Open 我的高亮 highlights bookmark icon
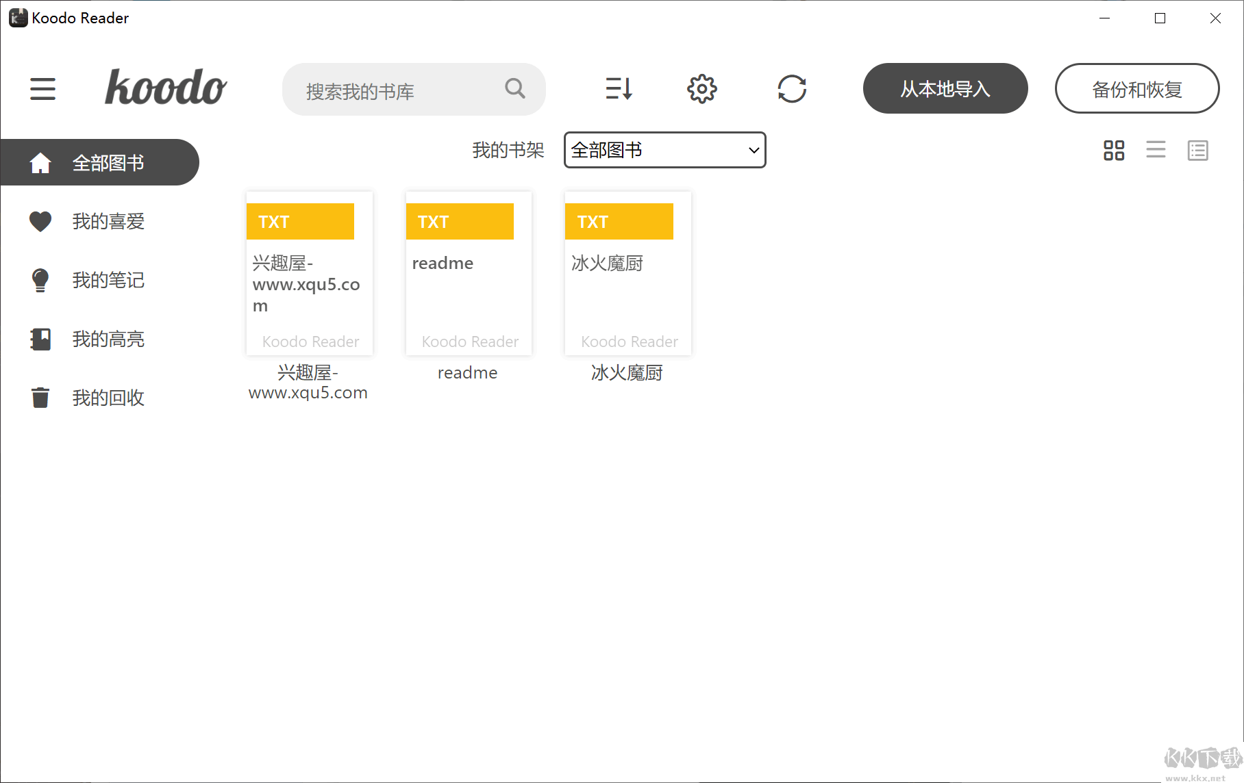The height and width of the screenshot is (783, 1244). pyautogui.click(x=40, y=339)
